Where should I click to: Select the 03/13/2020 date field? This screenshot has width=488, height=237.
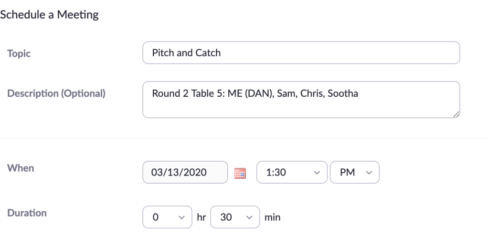tap(185, 173)
